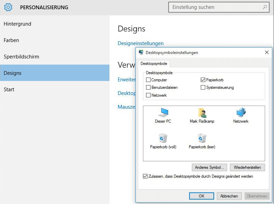Confirm the dialog with OK

tap(201, 196)
